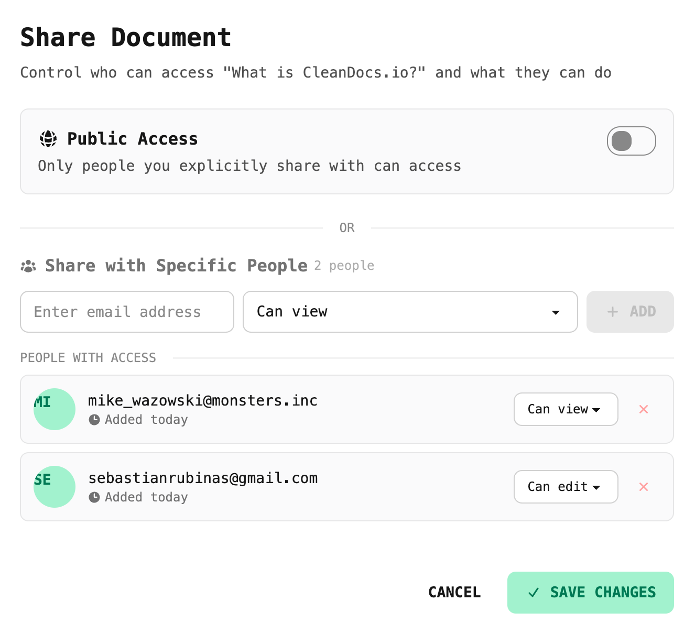Open sebastianrubinas's Can edit dropdown
The height and width of the screenshot is (634, 695).
pos(566,487)
